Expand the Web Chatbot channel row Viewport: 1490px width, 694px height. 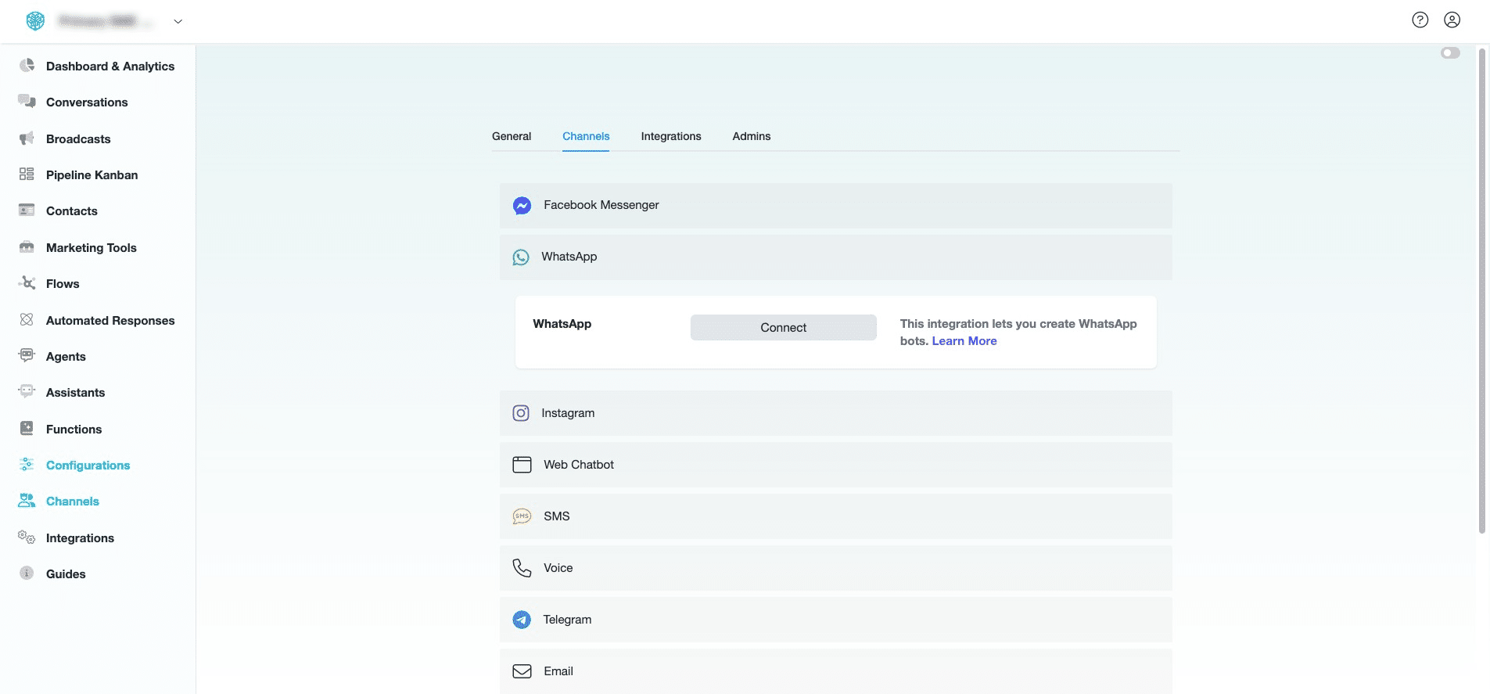[x=835, y=465]
